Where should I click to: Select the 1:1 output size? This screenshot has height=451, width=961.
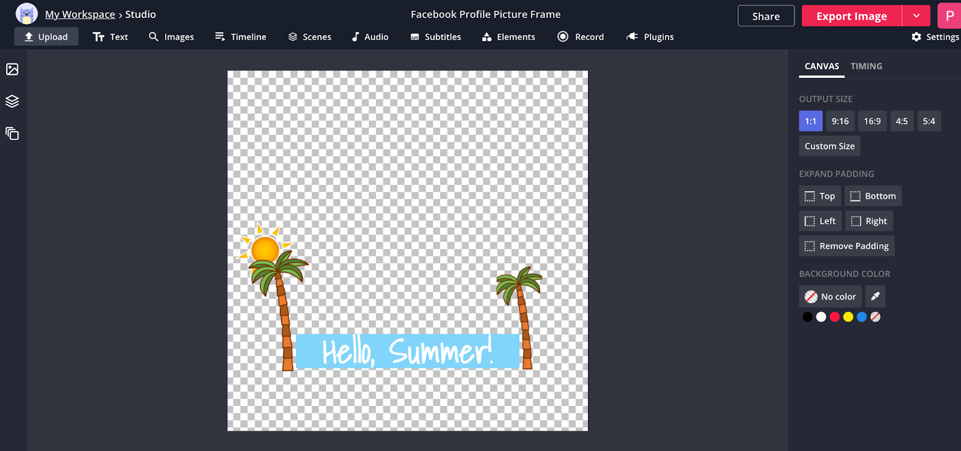pyautogui.click(x=811, y=121)
